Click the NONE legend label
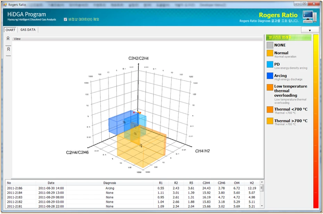This screenshot has height=214, width=323. pyautogui.click(x=280, y=45)
